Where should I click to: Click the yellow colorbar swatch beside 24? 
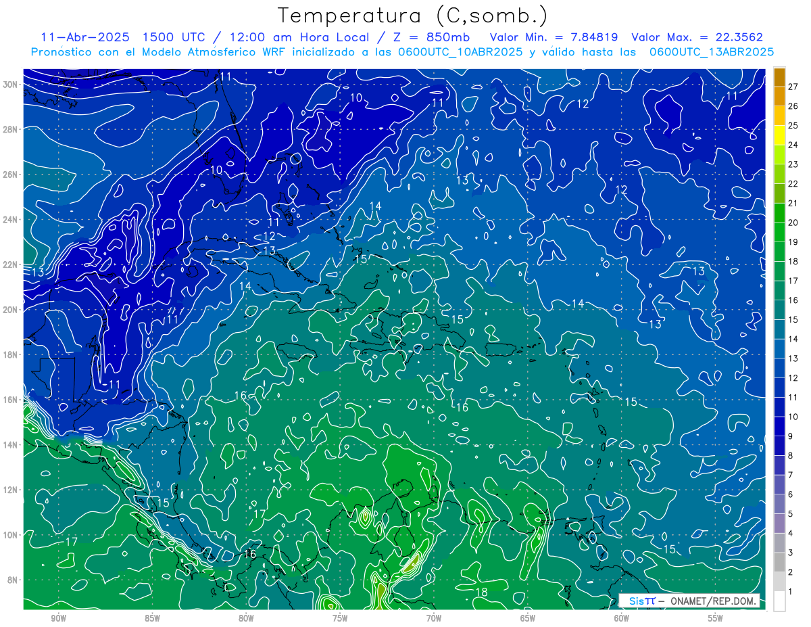tap(779, 135)
